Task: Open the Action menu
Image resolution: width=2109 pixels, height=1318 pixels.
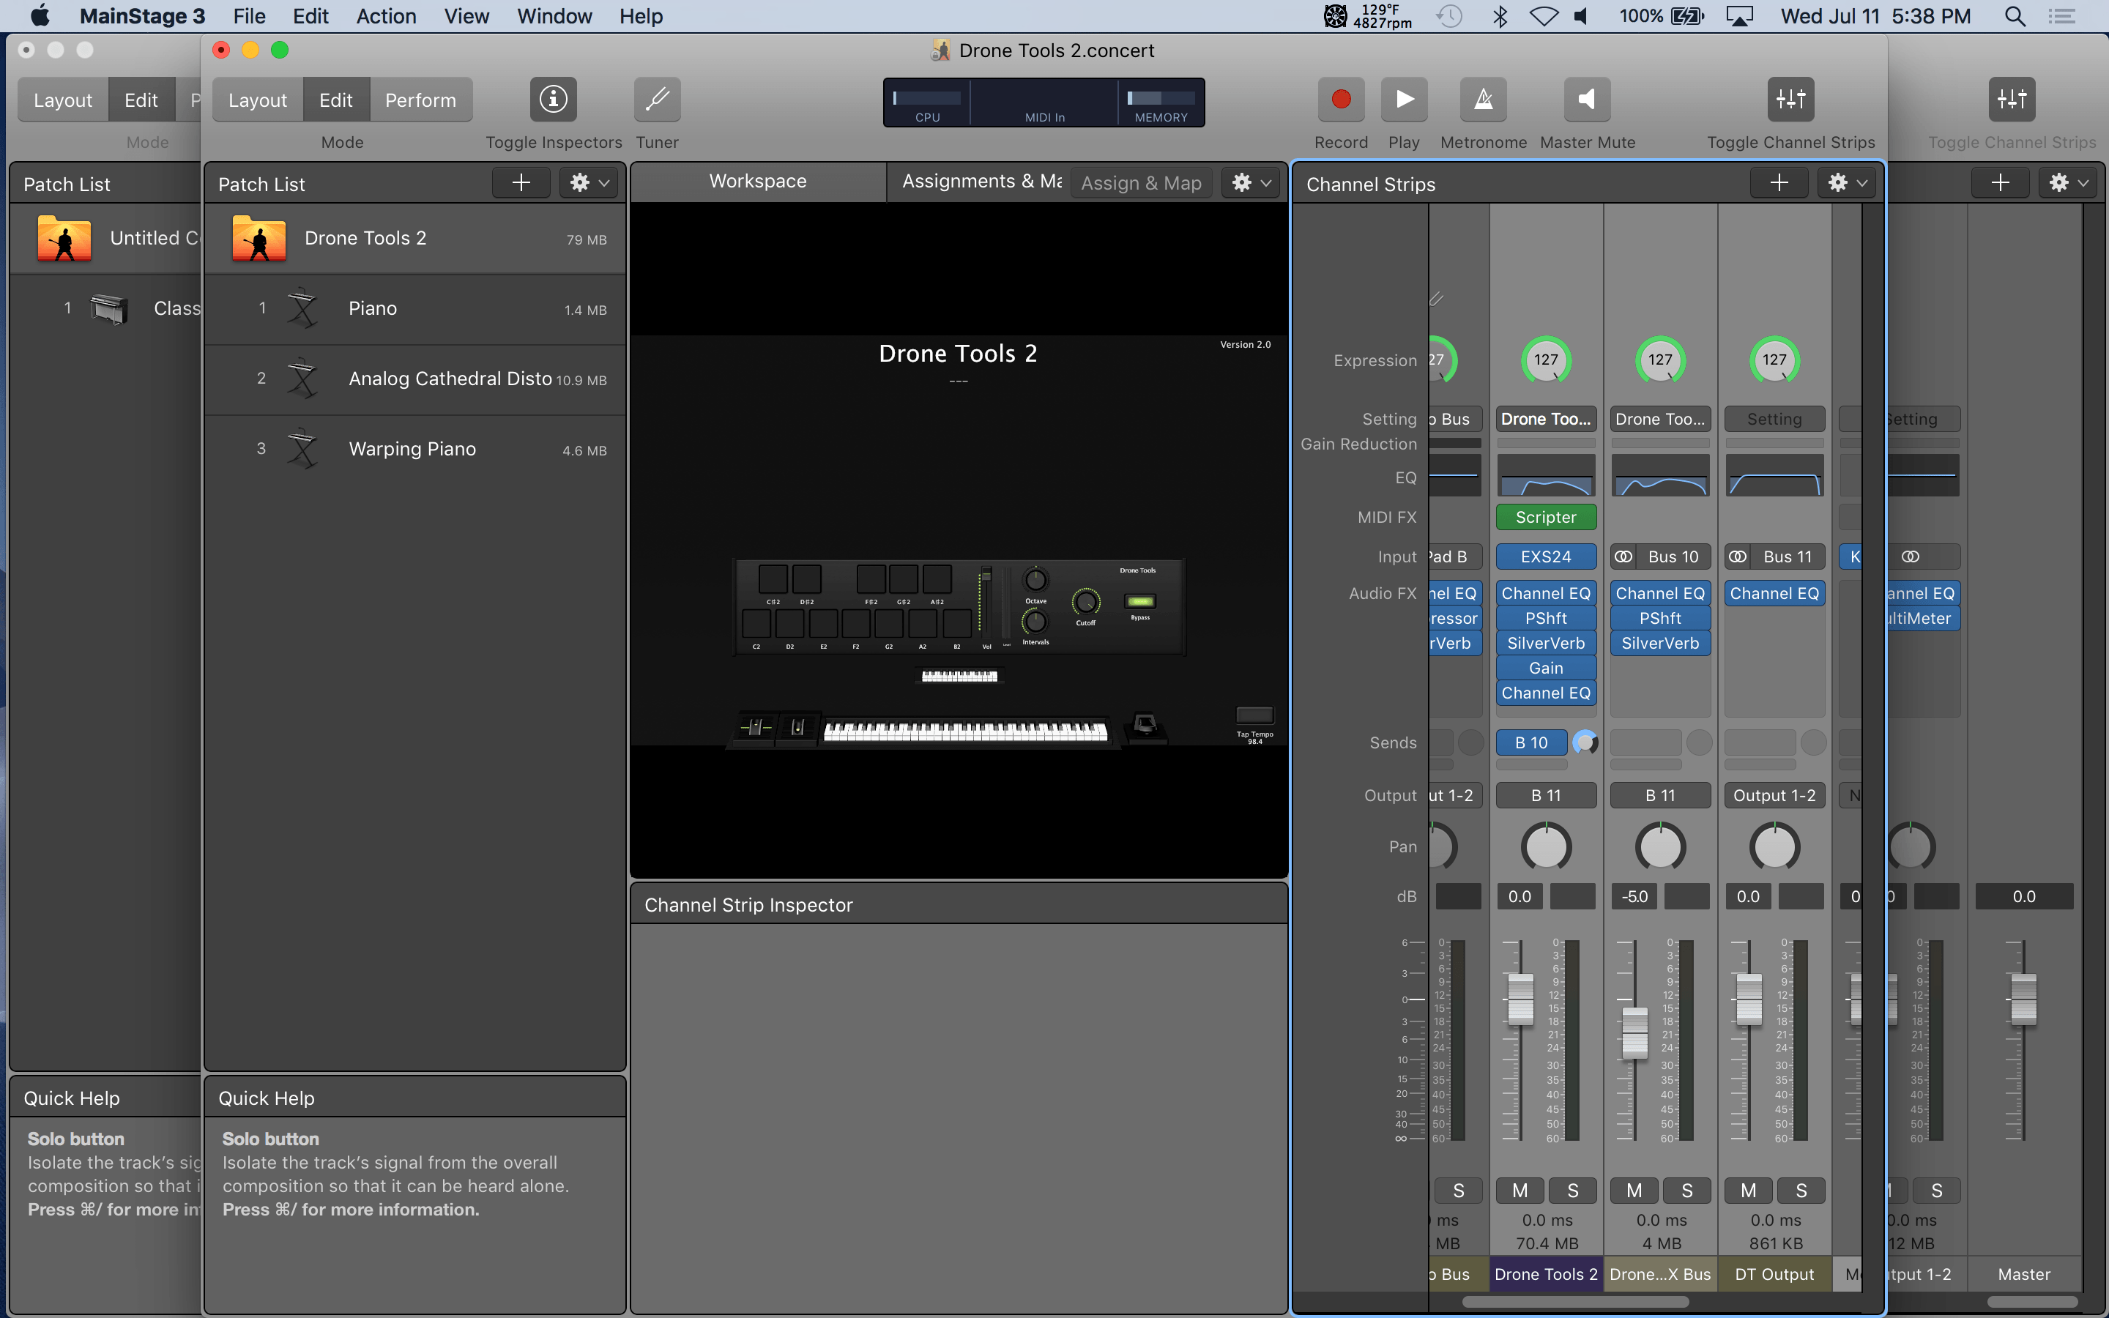Action: [x=386, y=17]
